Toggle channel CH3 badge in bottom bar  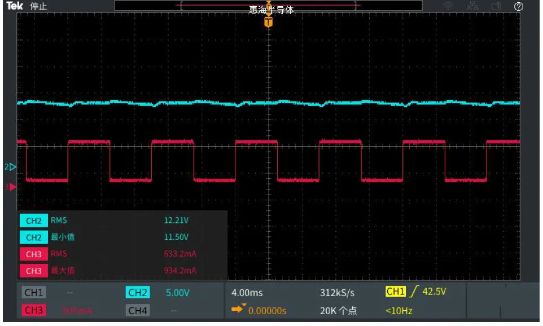34,310
